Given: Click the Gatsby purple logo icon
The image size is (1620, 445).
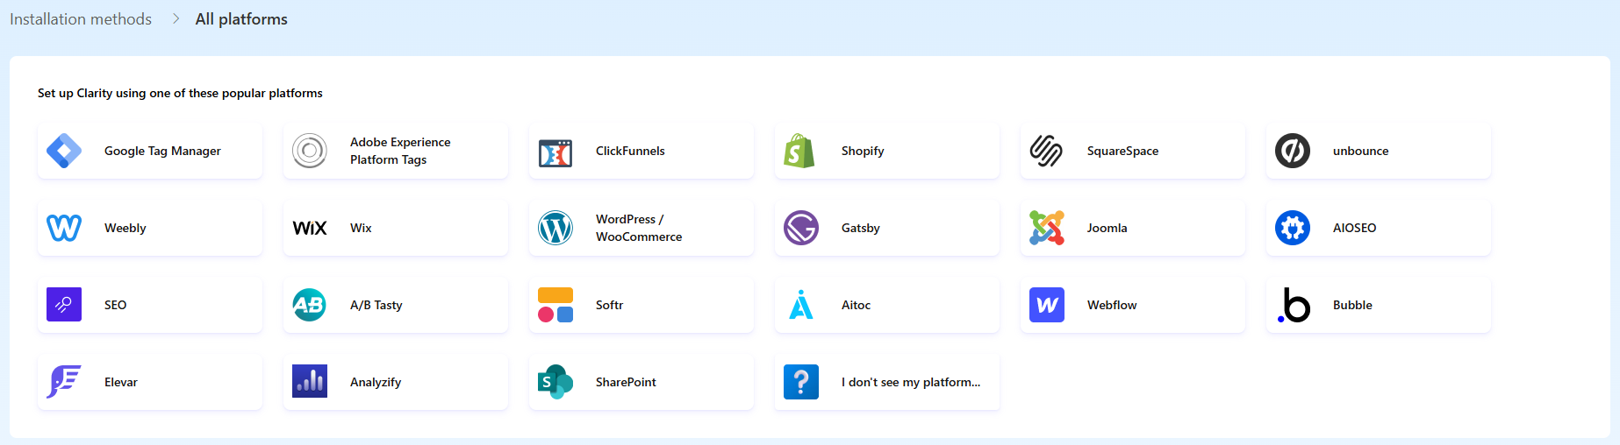Looking at the screenshot, I should [800, 228].
